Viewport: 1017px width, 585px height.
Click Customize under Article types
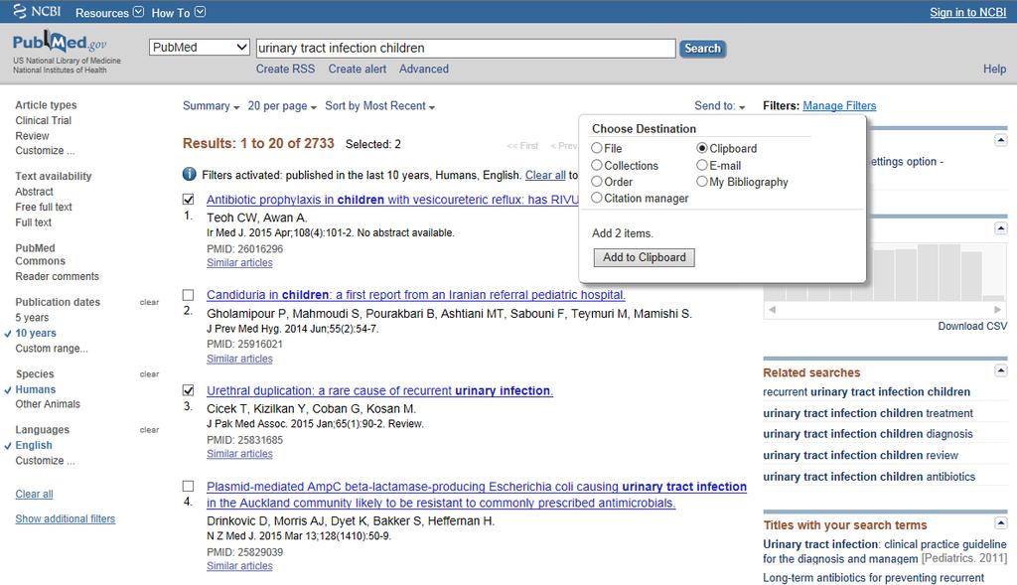click(46, 150)
